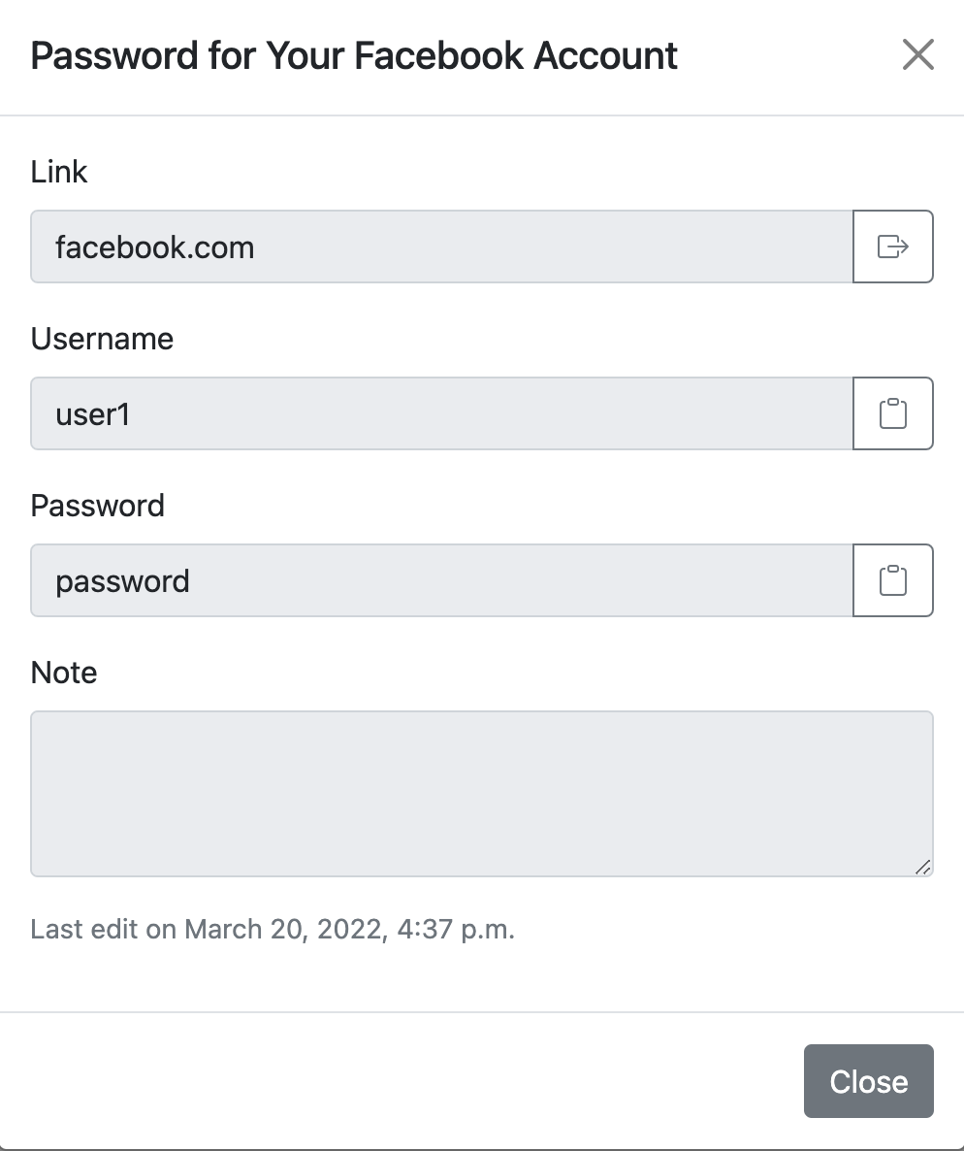Click the dialog title Password for Your Facebook Account
Screen dimensions: 964x1151
pos(354,55)
